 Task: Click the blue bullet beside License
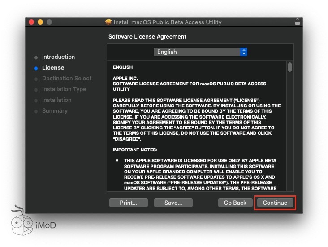[36, 68]
